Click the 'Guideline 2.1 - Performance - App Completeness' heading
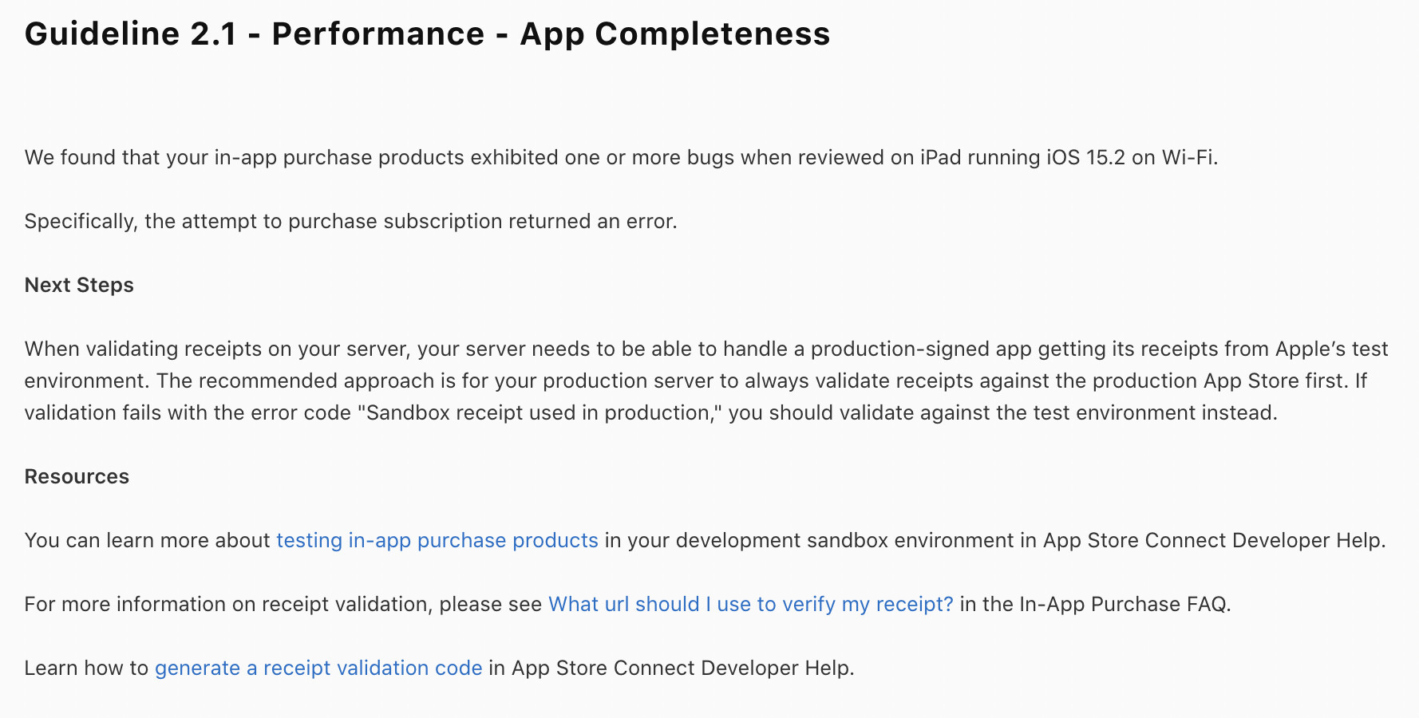The width and height of the screenshot is (1419, 718). [427, 34]
